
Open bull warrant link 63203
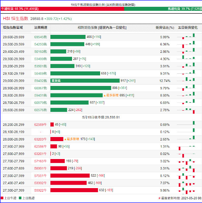40,139
